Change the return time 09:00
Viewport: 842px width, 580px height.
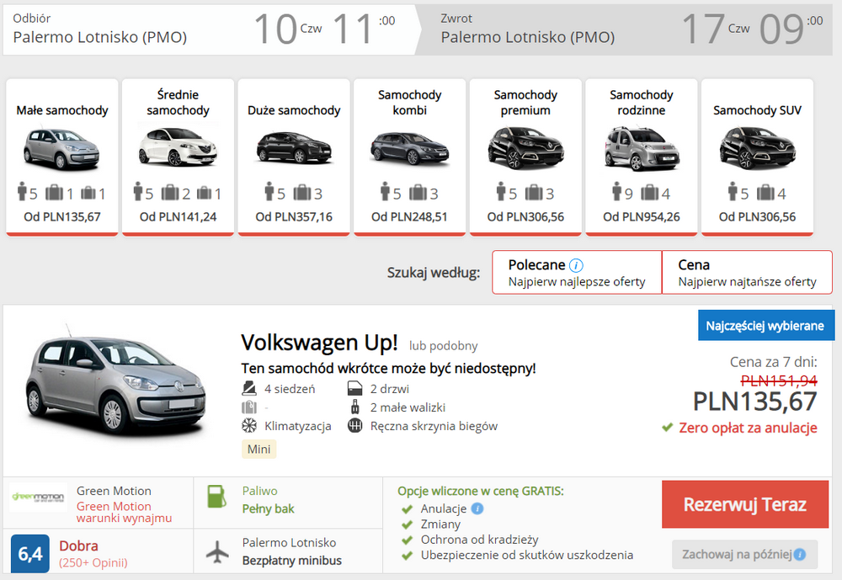791,29
